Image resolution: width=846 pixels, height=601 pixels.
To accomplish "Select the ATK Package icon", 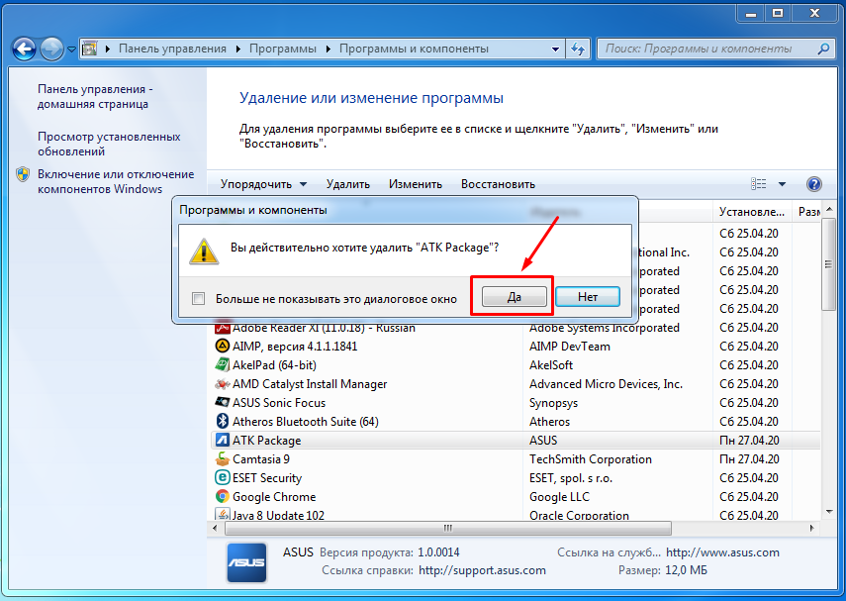I will click(223, 440).
